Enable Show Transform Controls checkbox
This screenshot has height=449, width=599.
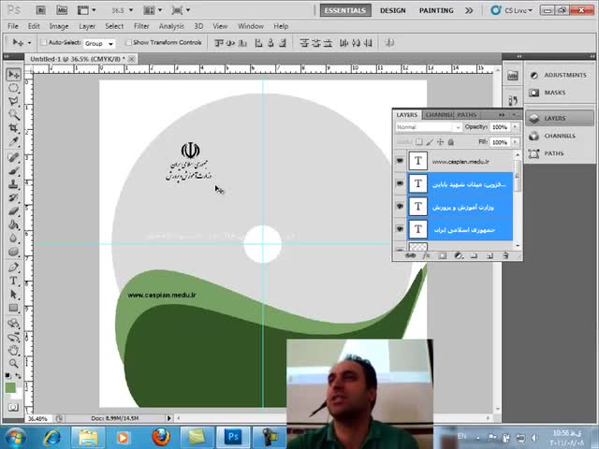pos(128,42)
